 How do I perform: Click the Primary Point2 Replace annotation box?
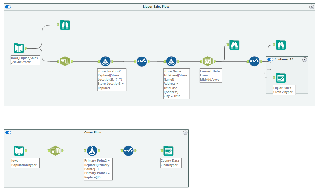[98, 169]
